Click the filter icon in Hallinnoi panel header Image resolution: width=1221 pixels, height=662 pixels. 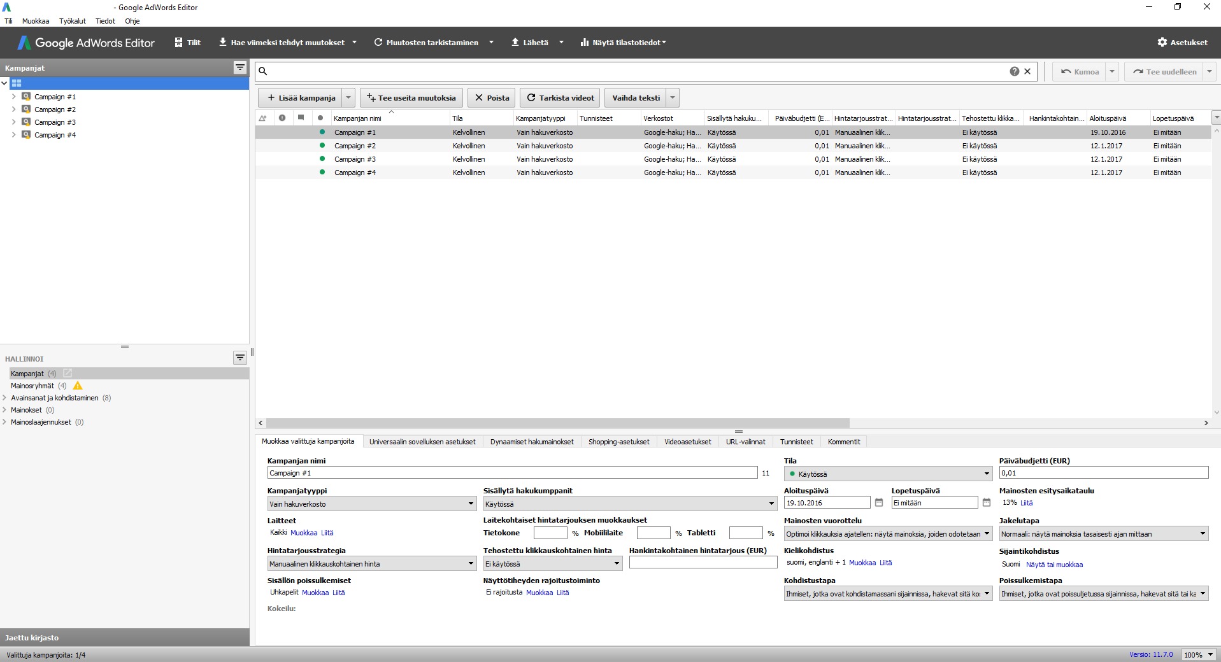[240, 358]
